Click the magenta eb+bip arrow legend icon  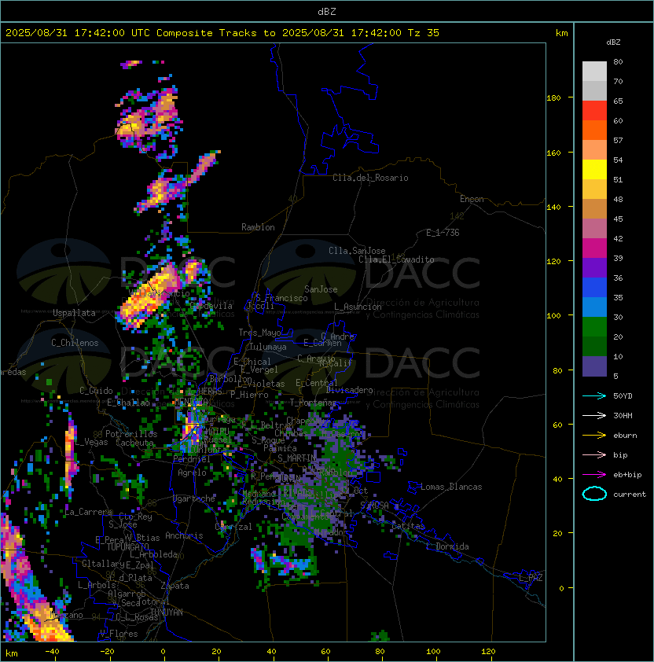(594, 475)
